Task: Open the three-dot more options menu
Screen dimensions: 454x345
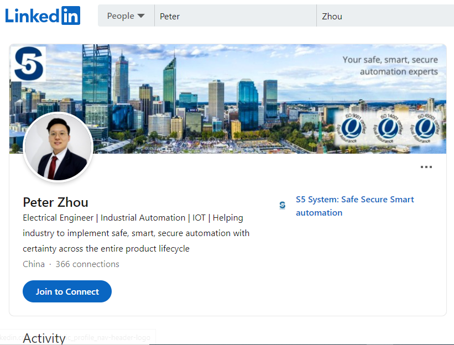Action: [426, 167]
